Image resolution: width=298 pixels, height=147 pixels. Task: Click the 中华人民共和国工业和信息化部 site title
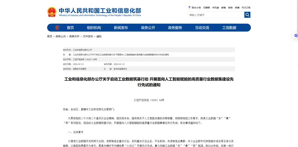[100, 10]
